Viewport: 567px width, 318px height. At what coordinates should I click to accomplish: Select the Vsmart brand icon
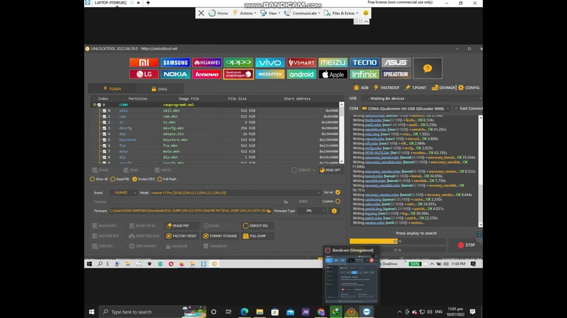(x=301, y=63)
